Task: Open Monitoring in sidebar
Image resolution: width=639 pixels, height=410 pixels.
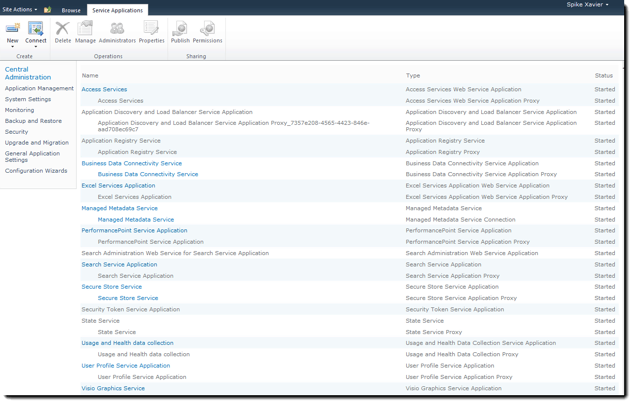Action: point(19,110)
